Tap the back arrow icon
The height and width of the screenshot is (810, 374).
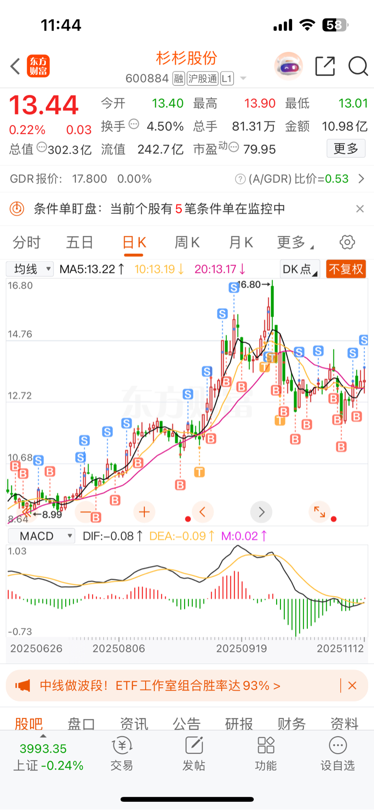15,66
